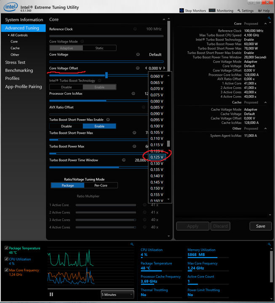Collapse the Core section chevron
275x303 pixels.
tap(164, 19)
